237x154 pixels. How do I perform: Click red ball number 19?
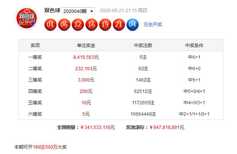(105, 24)
